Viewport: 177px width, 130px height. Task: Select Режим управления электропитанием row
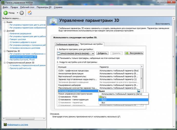coord(78,94)
